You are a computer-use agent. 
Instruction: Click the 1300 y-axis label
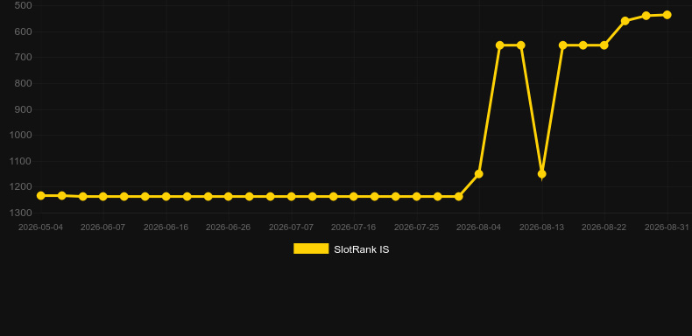(21, 213)
